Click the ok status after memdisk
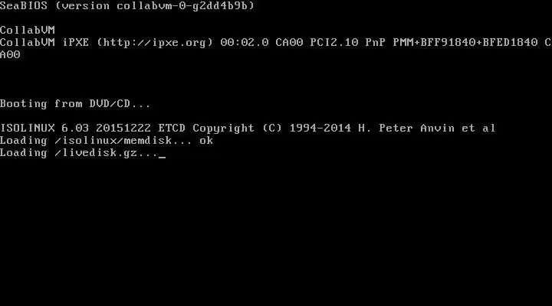 [206, 141]
